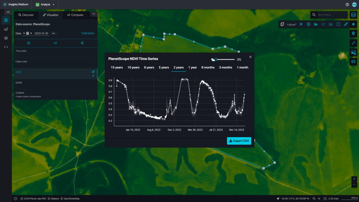Select the True color layer
The height and width of the screenshot is (202, 359).
click(56, 53)
